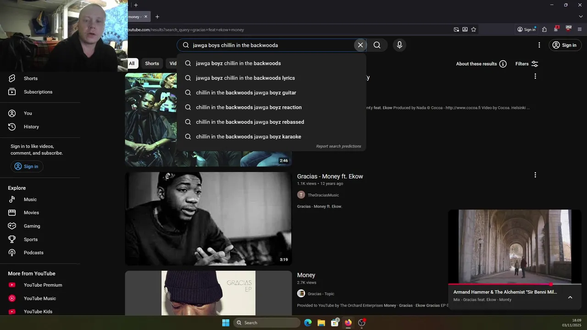Viewport: 587px width, 330px height.
Task: Click About these results info icon
Action: pos(503,64)
